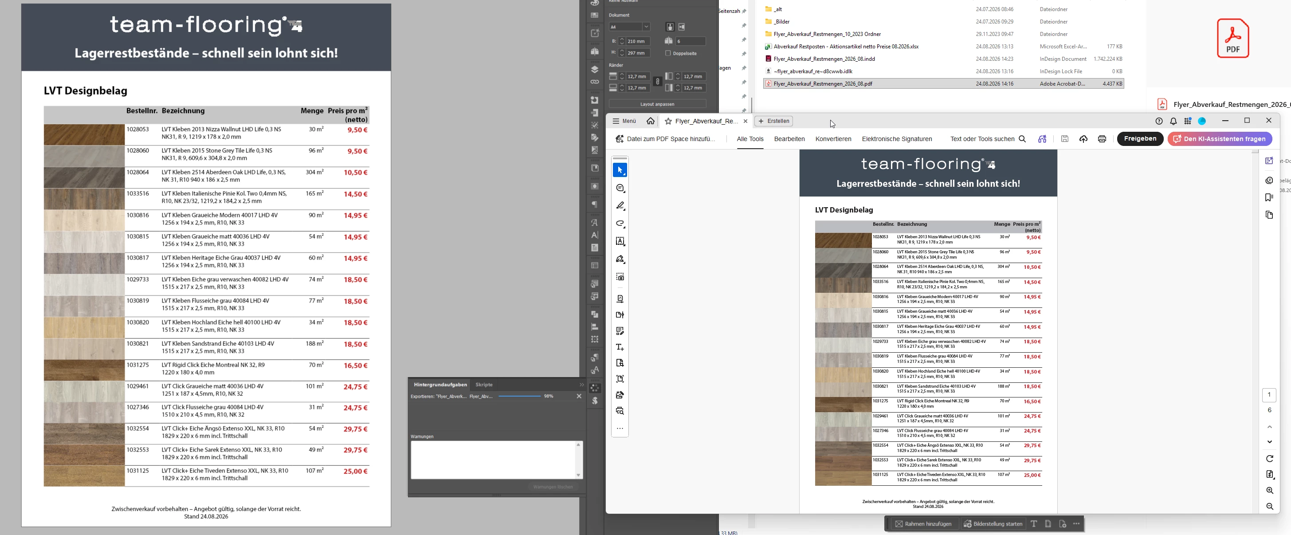This screenshot has height=535, width=1291.
Task: Go to previous PDF page with up chevron
Action: [1269, 427]
